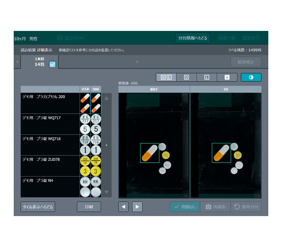
Task: Switch to the outlined U view button
Action: [x=186, y=77]
